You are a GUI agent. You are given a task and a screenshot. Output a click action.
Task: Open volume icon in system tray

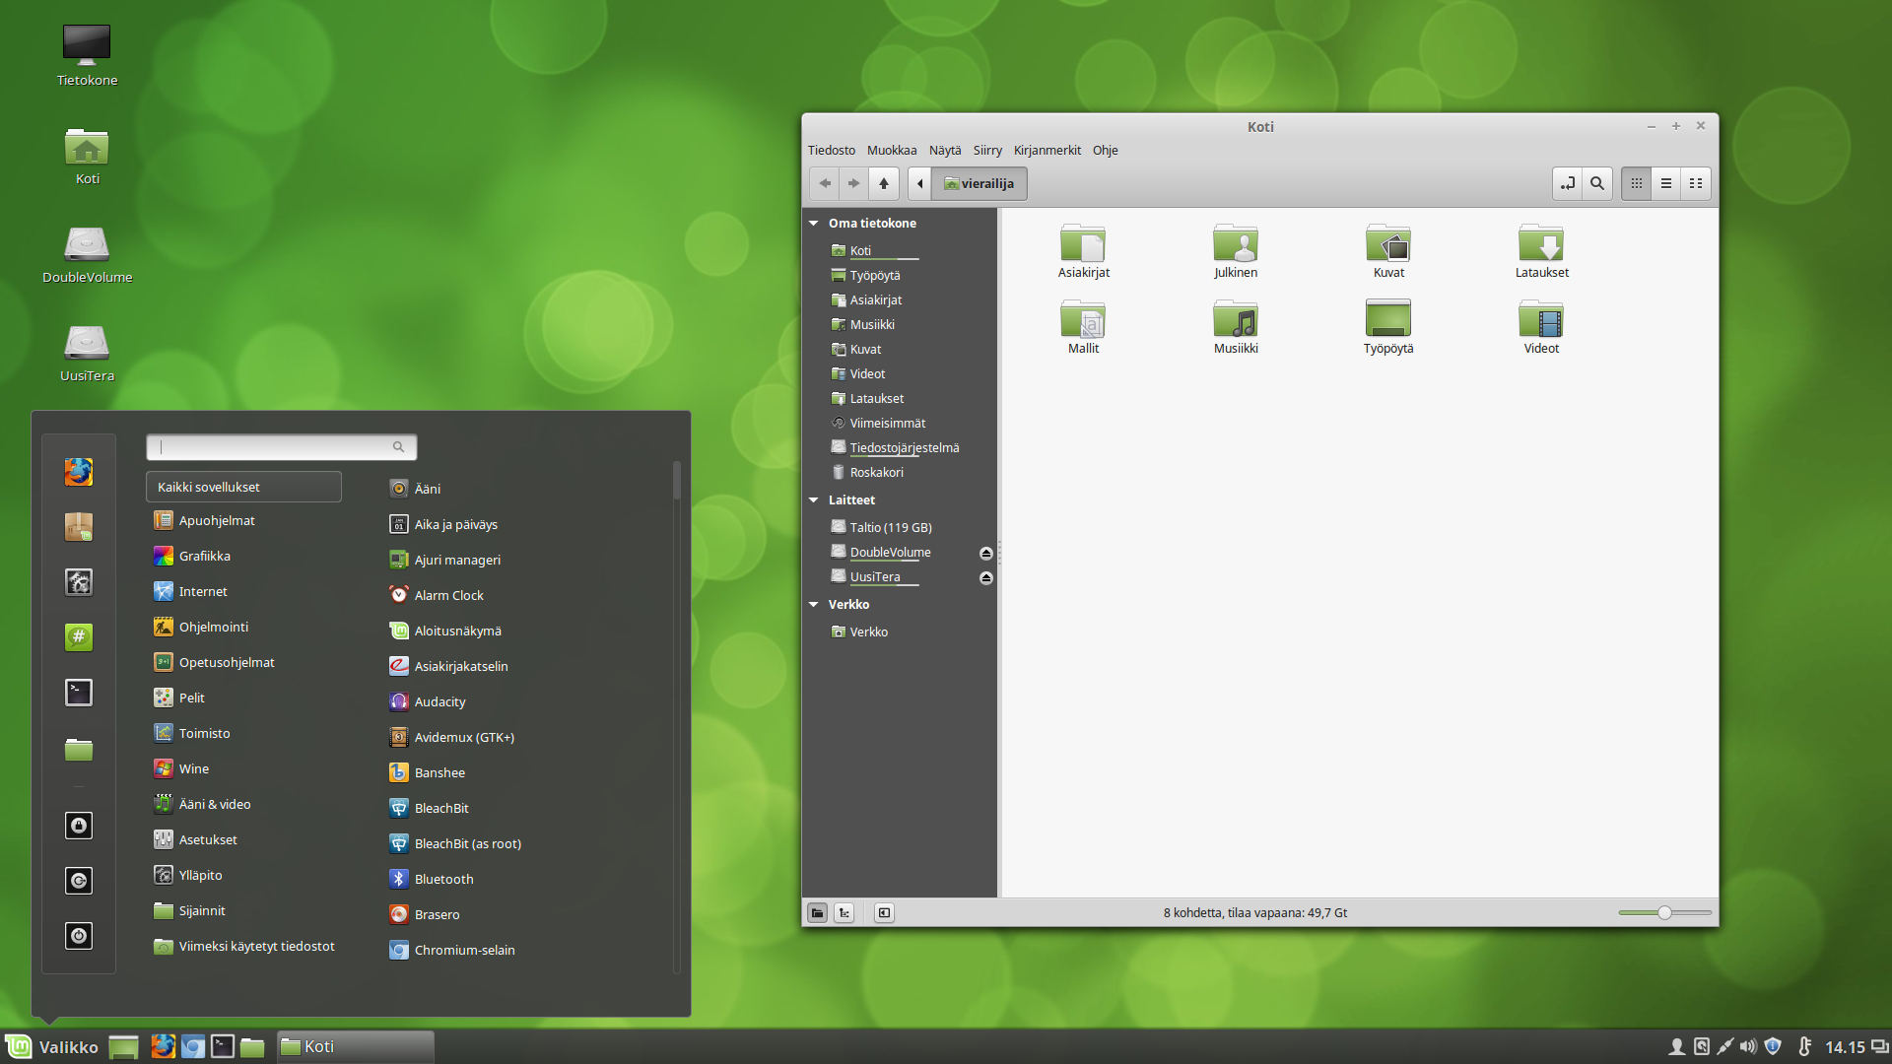tap(1748, 1046)
